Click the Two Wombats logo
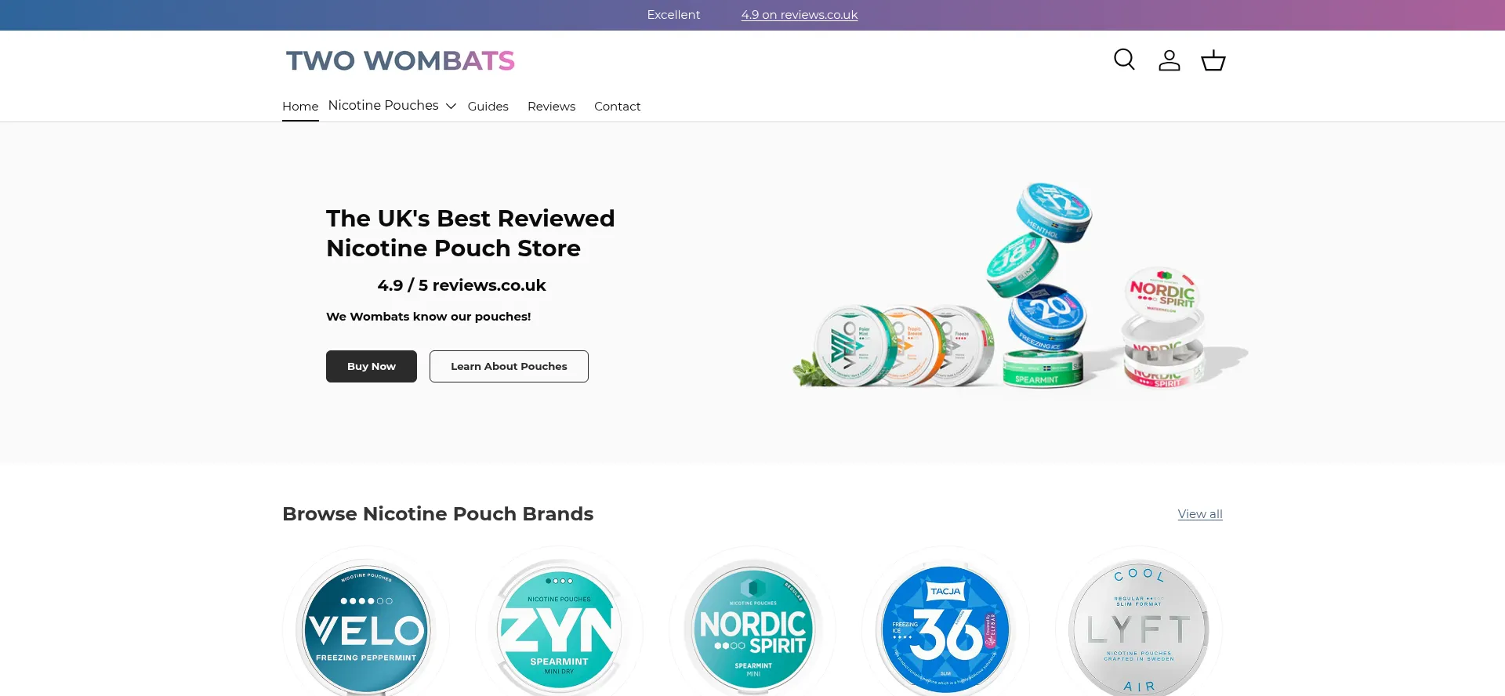The width and height of the screenshot is (1505, 696). coord(400,60)
